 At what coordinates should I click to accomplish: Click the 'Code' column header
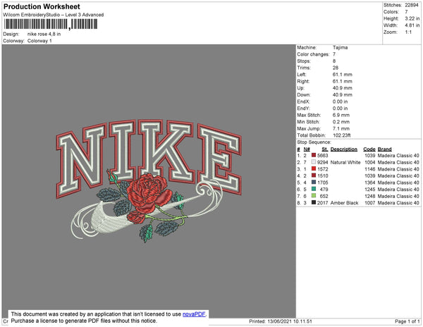pyautogui.click(x=369, y=149)
